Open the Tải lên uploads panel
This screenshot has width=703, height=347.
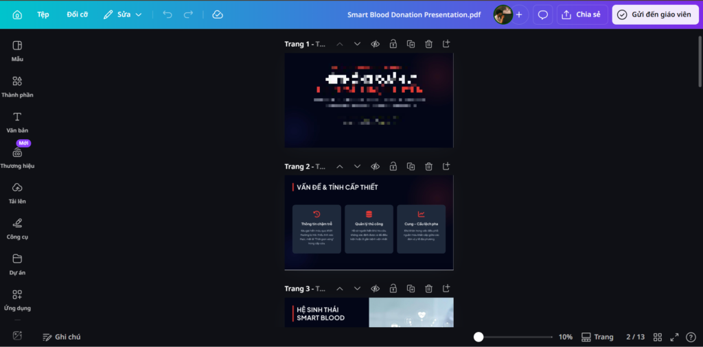(x=17, y=192)
